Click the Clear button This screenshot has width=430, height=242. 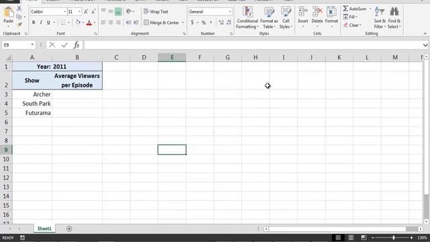[352, 25]
